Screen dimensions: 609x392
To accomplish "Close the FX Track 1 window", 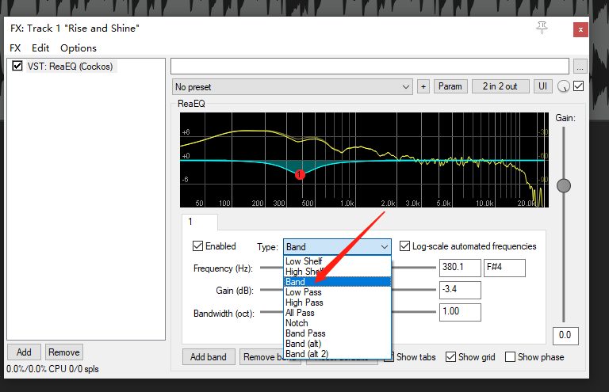I will 580,29.
